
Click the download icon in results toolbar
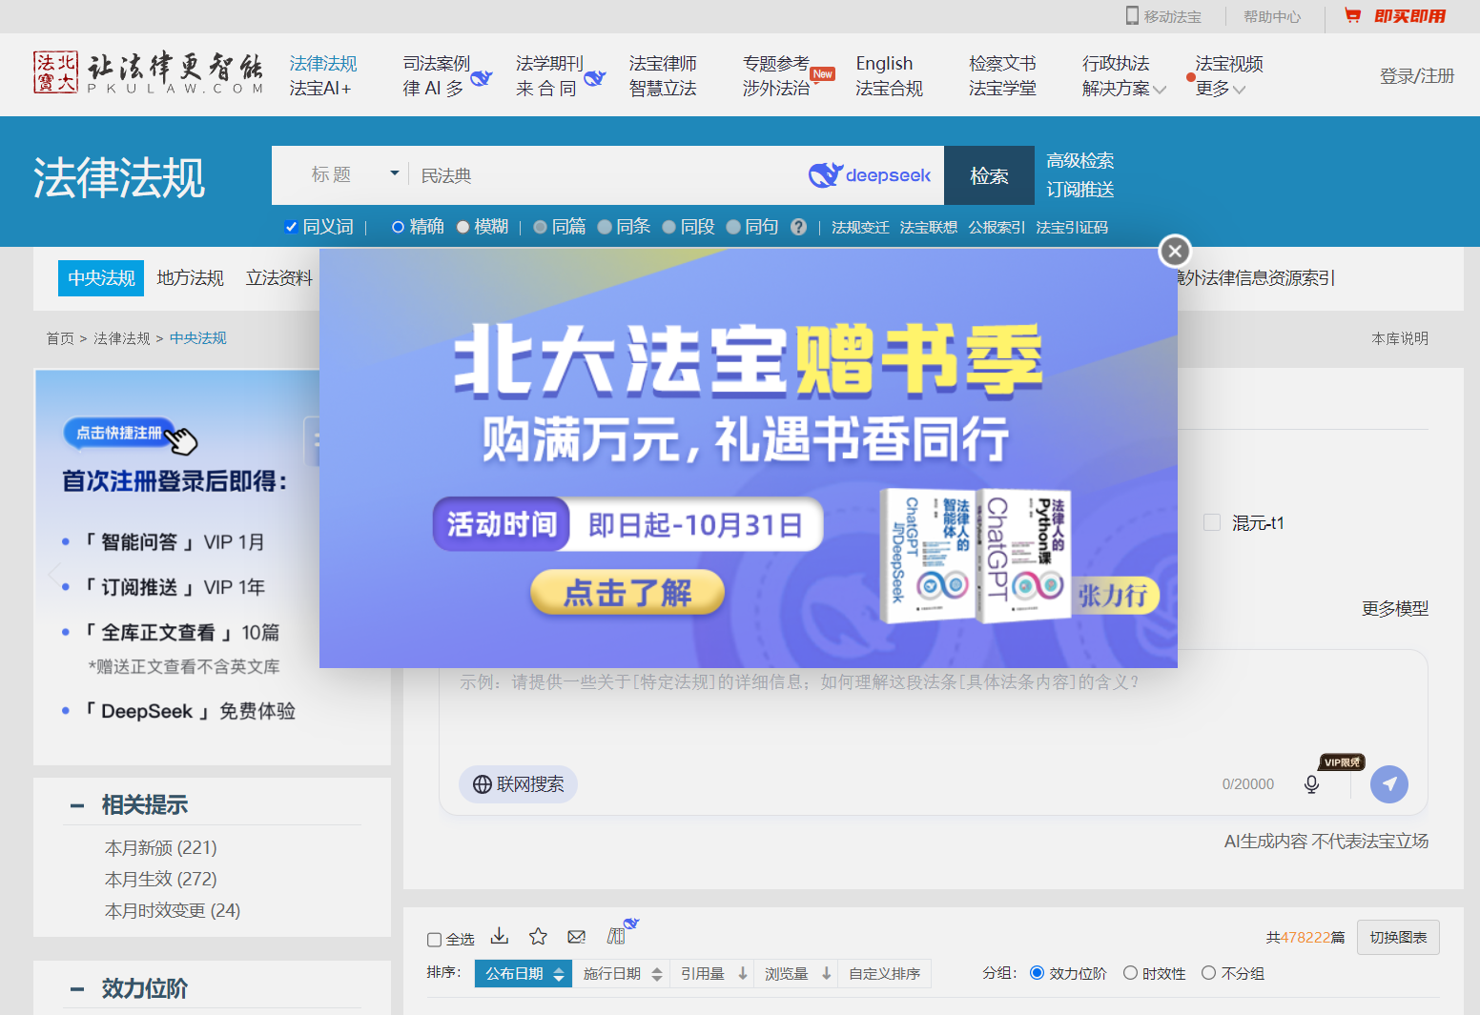click(x=500, y=937)
